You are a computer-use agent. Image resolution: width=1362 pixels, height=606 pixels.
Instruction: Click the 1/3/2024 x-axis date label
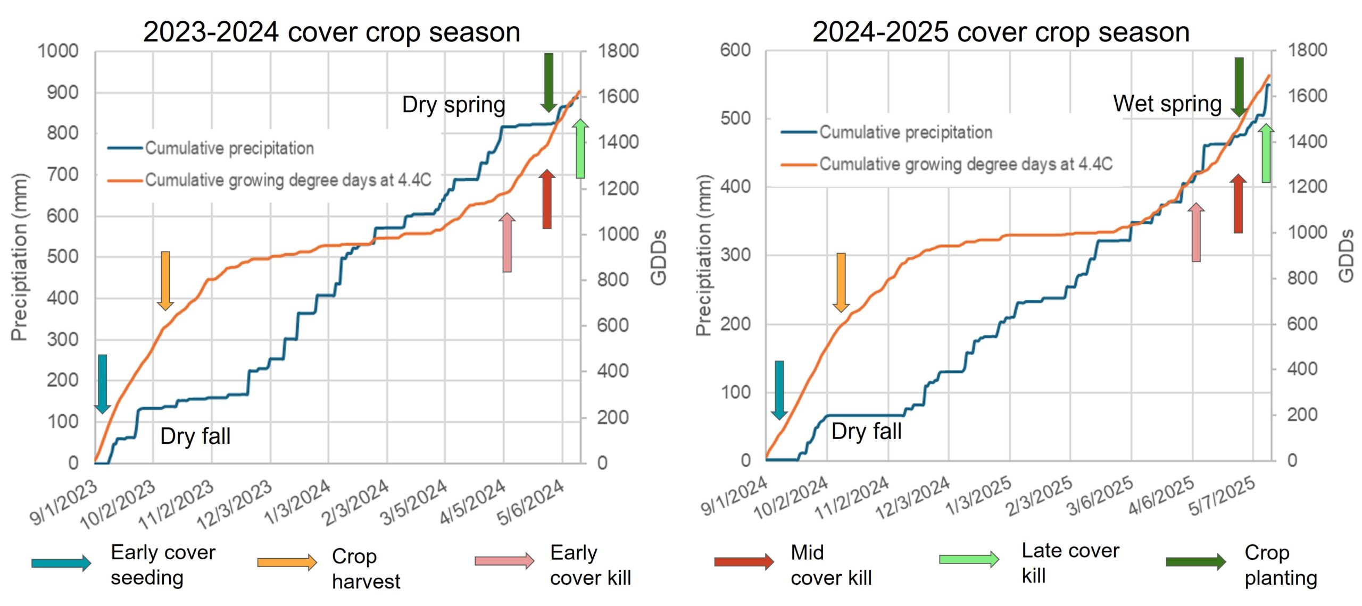pyautogui.click(x=298, y=501)
